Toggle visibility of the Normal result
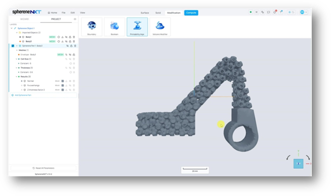Screen dimensions: 331x196 click(70, 81)
